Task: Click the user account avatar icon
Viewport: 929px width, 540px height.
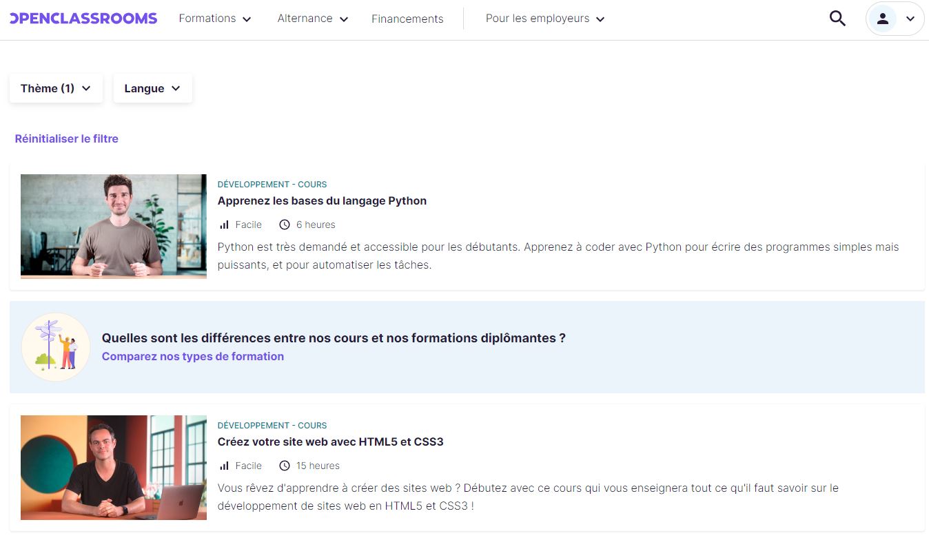Action: pyautogui.click(x=883, y=19)
